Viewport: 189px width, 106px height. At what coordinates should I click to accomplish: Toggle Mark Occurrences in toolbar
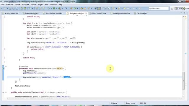coord(99,9)
